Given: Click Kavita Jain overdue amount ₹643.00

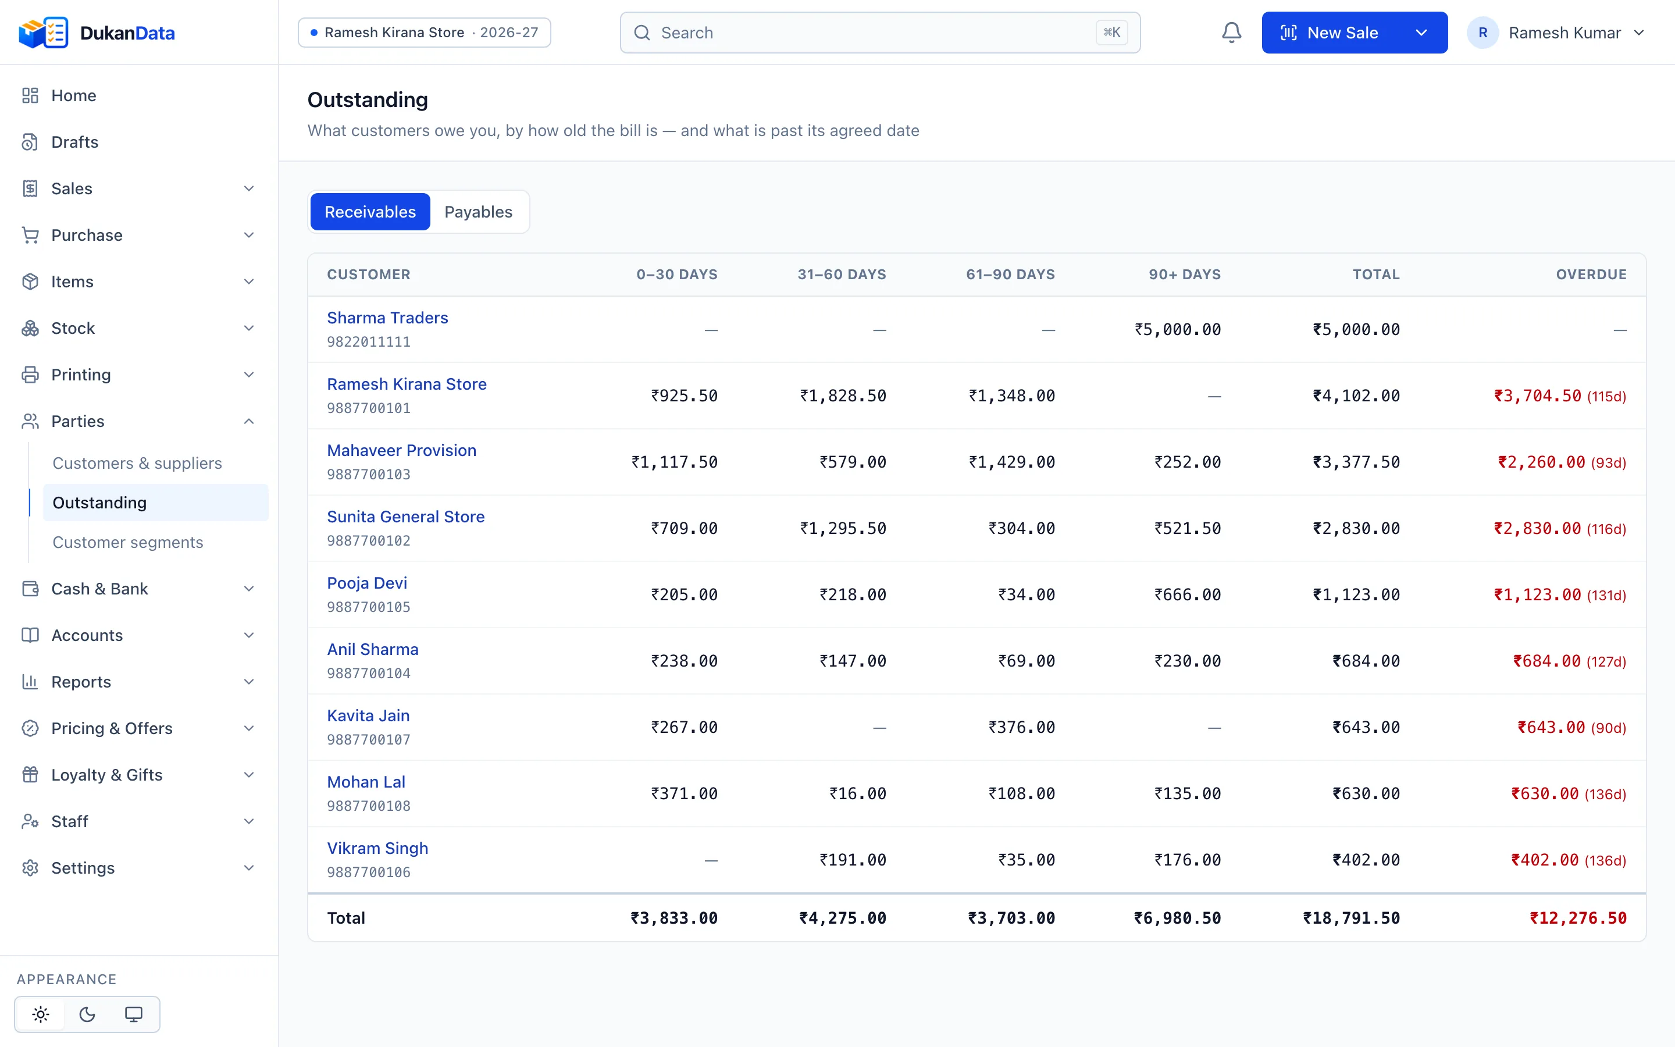Looking at the screenshot, I should [x=1551, y=727].
